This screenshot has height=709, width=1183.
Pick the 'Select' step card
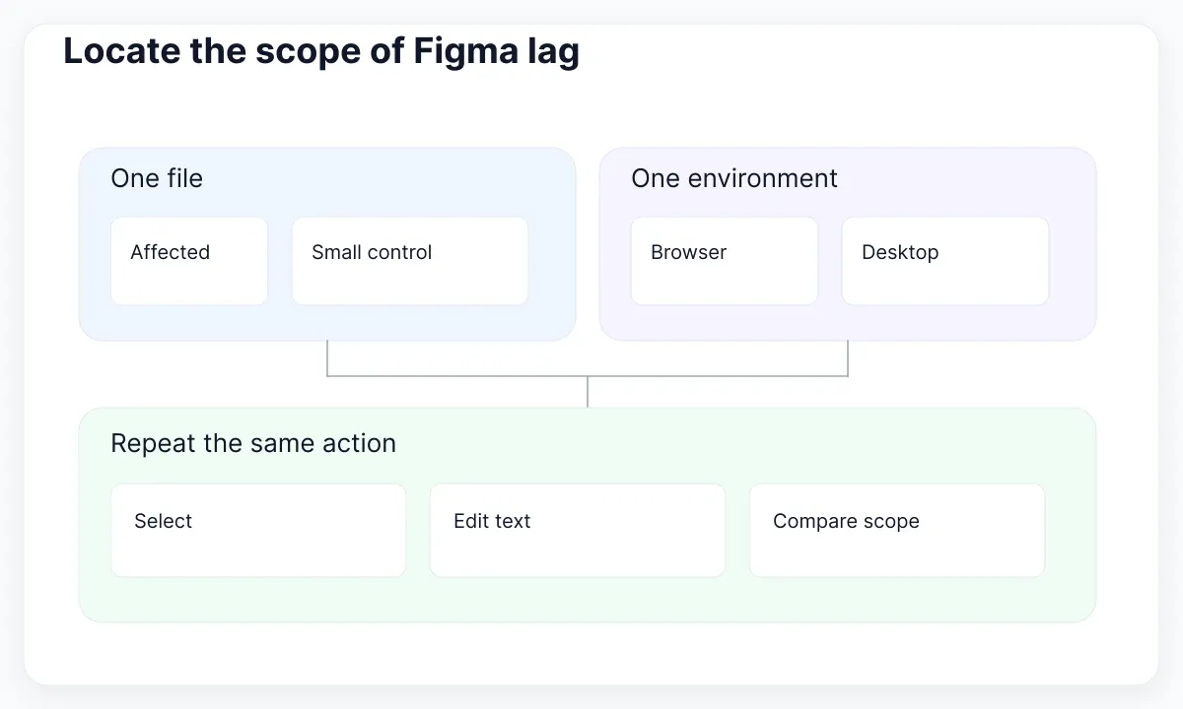click(258, 530)
